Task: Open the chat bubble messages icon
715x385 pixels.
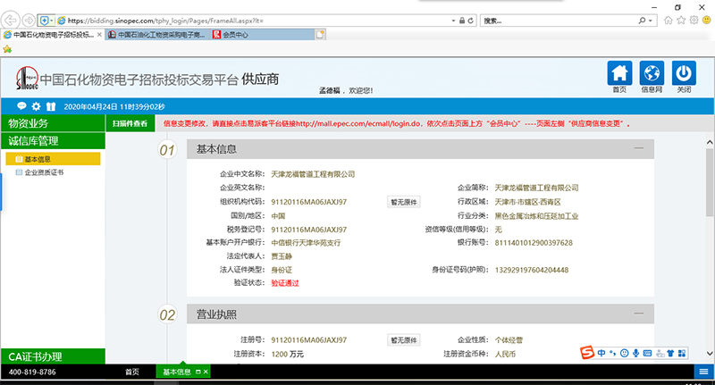Action: (21, 106)
